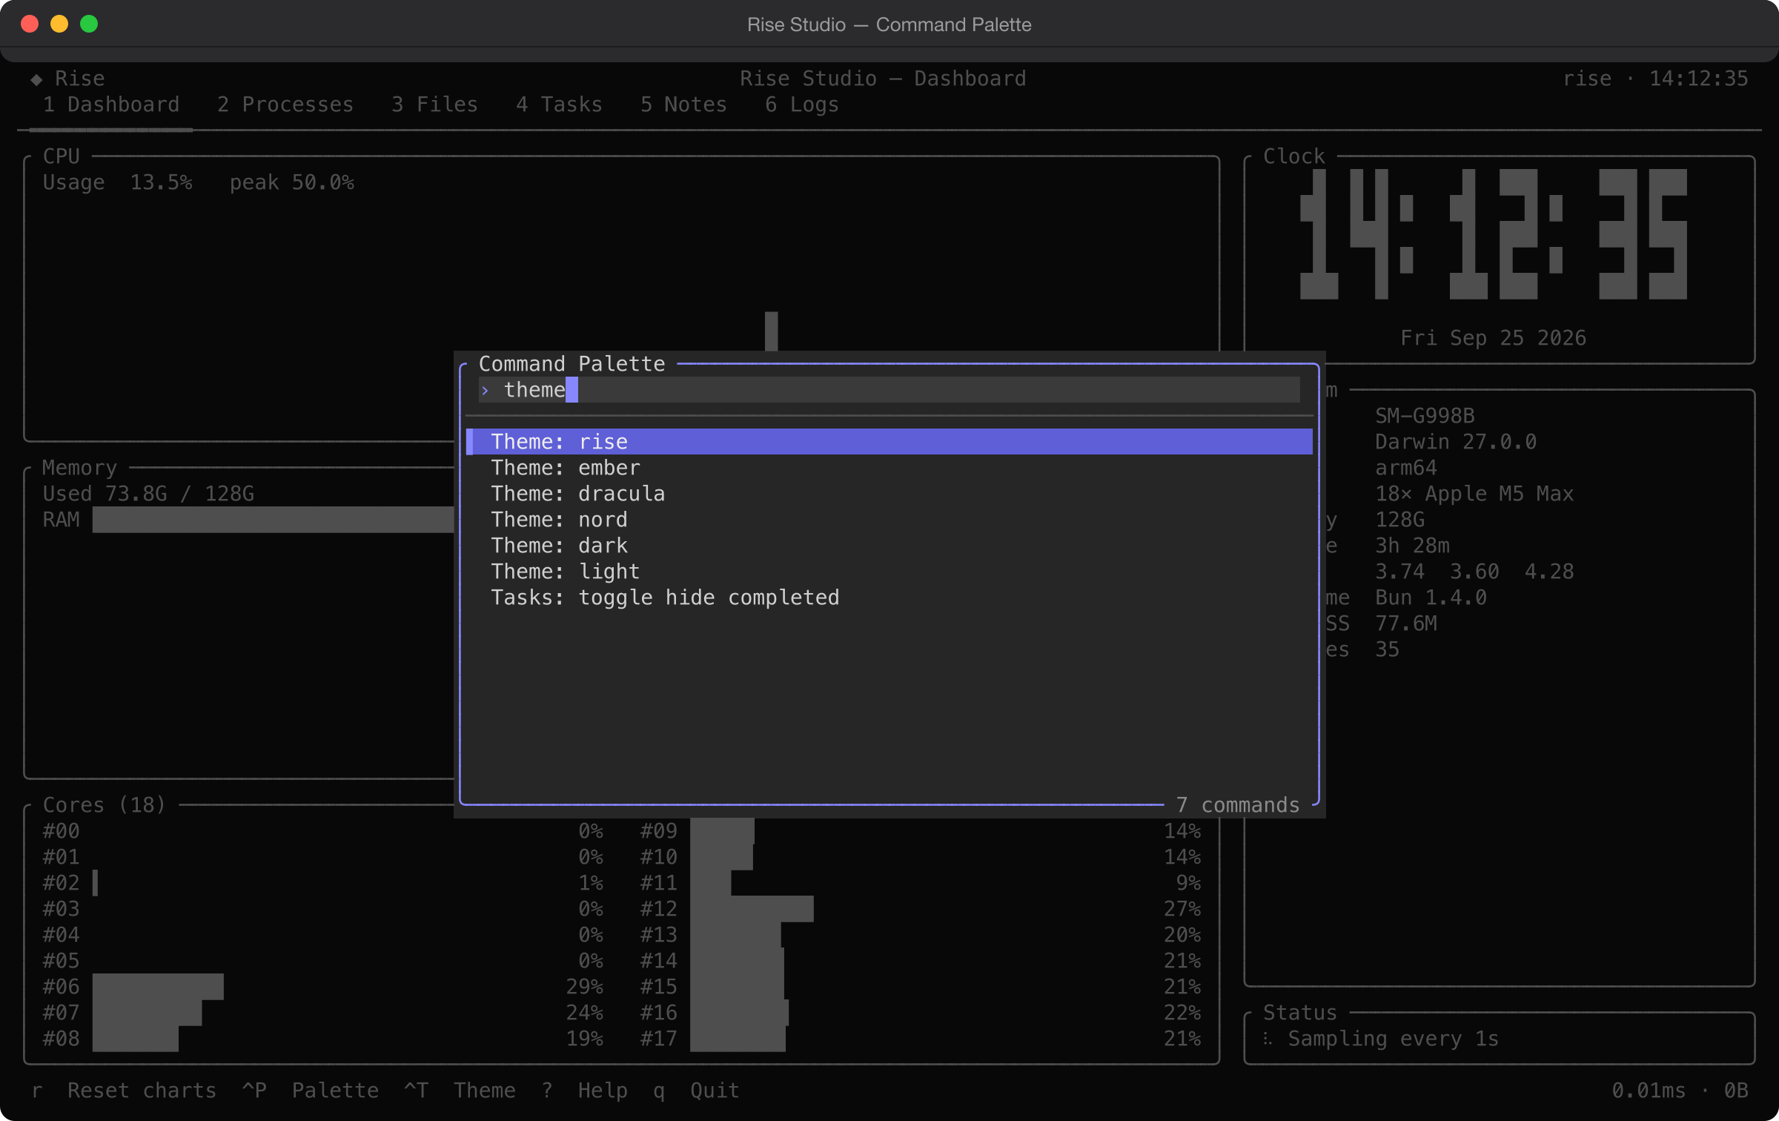Click Reset charts in the footer
The image size is (1779, 1121).
point(142,1090)
